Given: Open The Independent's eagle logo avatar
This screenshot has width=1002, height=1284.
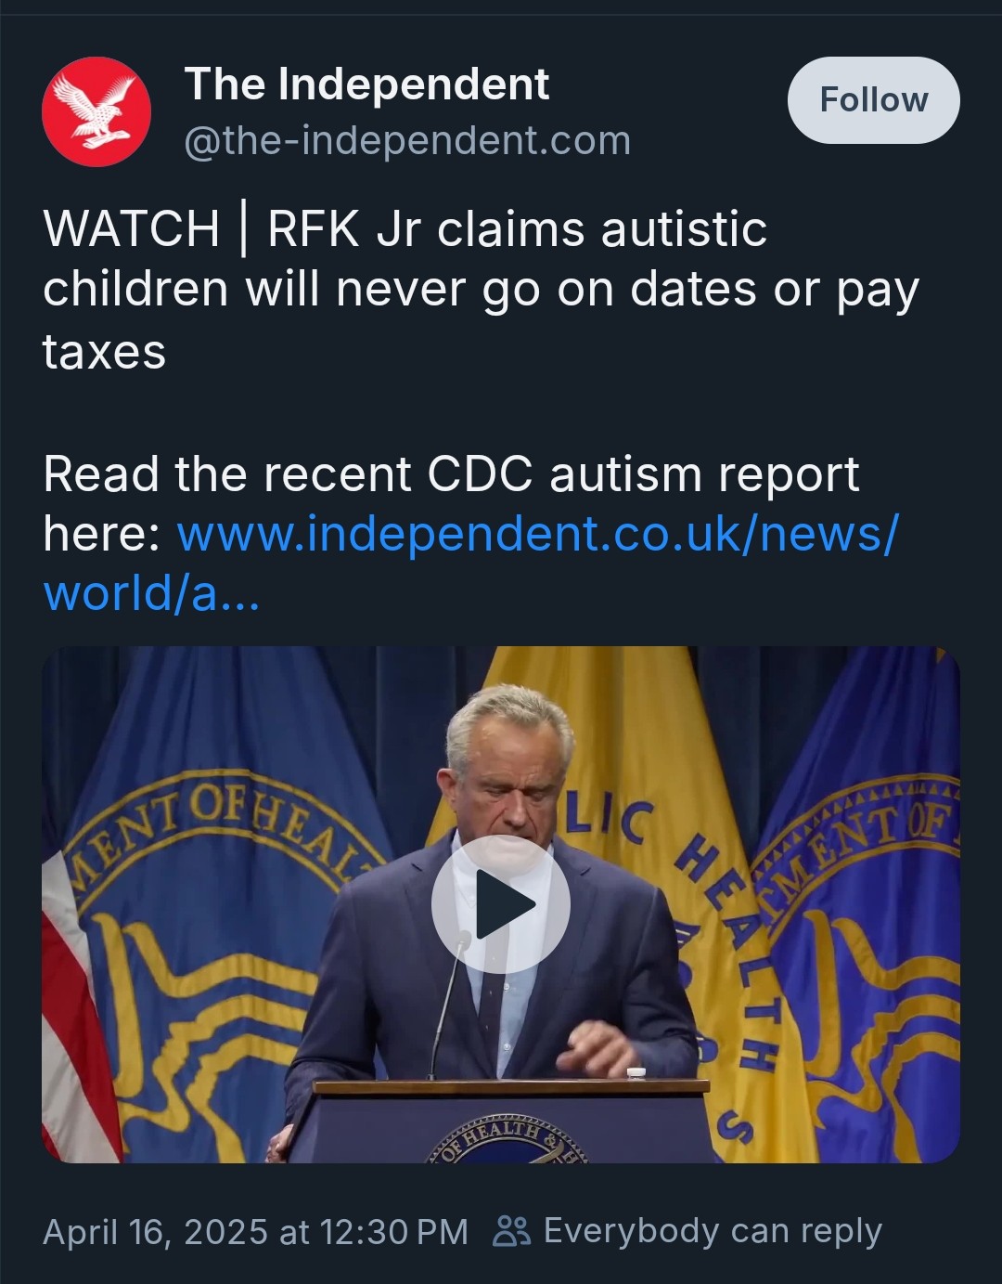Looking at the screenshot, I should tap(96, 111).
